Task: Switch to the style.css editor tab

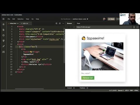Action: [x=25, y=23]
